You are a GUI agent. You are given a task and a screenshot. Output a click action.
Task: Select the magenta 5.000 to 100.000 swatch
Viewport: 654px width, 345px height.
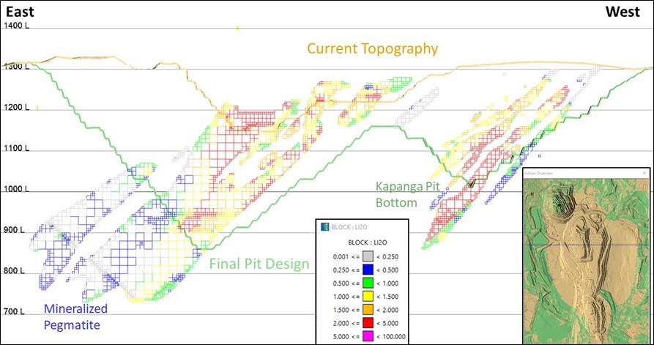(x=368, y=337)
